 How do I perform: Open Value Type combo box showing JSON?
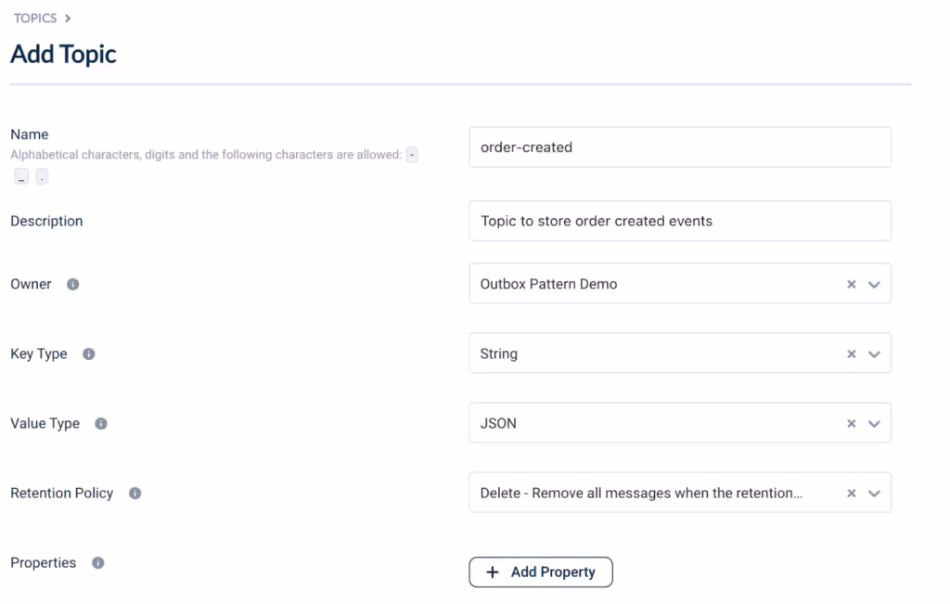(x=680, y=423)
